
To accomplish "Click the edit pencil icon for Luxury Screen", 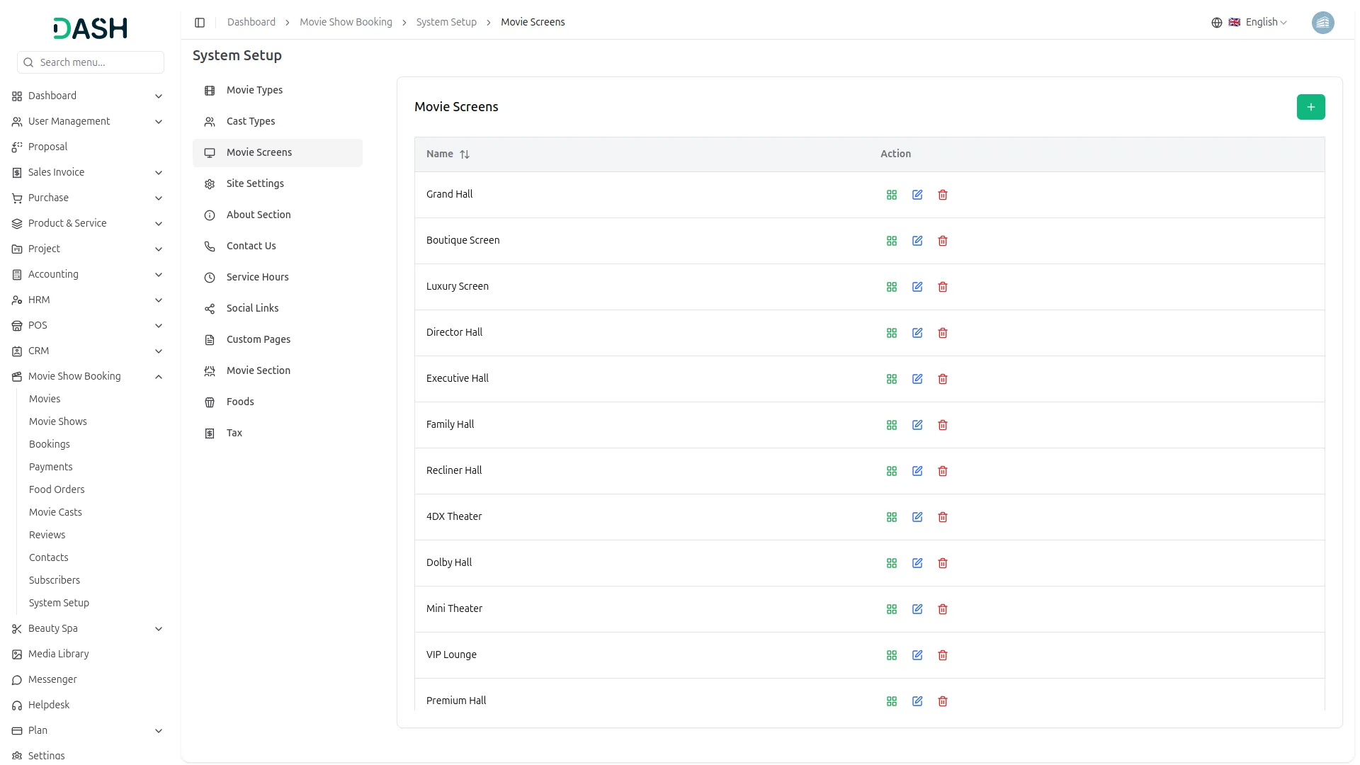I will point(917,287).
